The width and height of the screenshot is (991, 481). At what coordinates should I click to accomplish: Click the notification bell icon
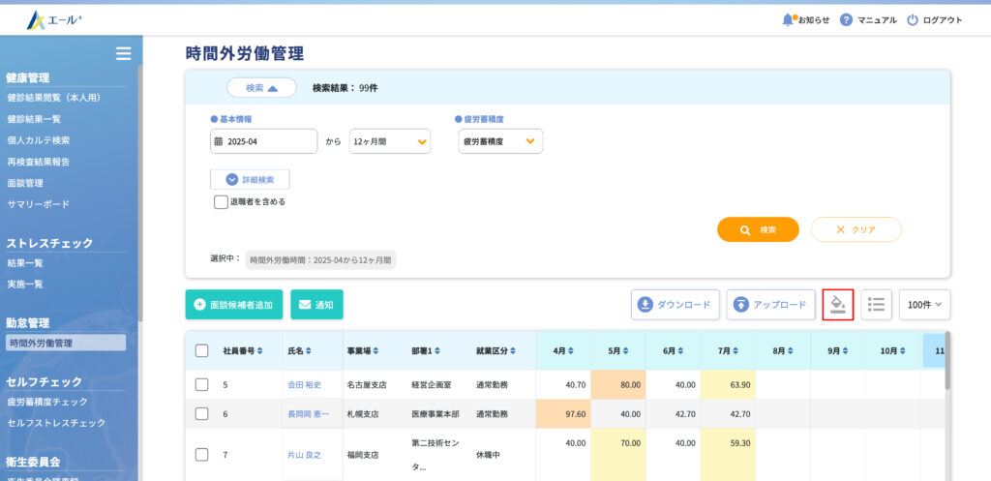(788, 19)
